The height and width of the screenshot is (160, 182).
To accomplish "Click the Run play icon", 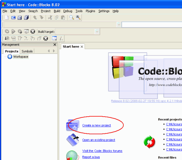I will pos(13,31).
